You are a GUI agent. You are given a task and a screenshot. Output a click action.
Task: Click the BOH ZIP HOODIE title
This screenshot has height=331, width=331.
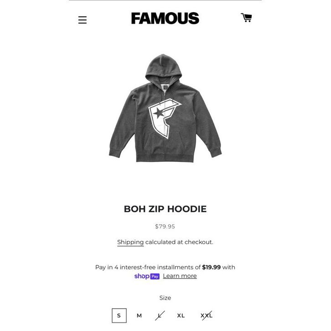point(165,209)
